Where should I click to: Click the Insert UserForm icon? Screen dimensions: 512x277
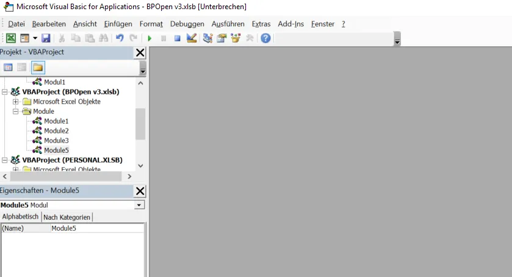click(24, 38)
